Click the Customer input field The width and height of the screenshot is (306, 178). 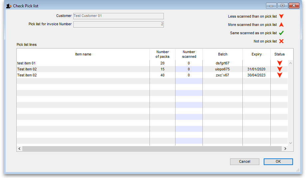[x=118, y=16]
